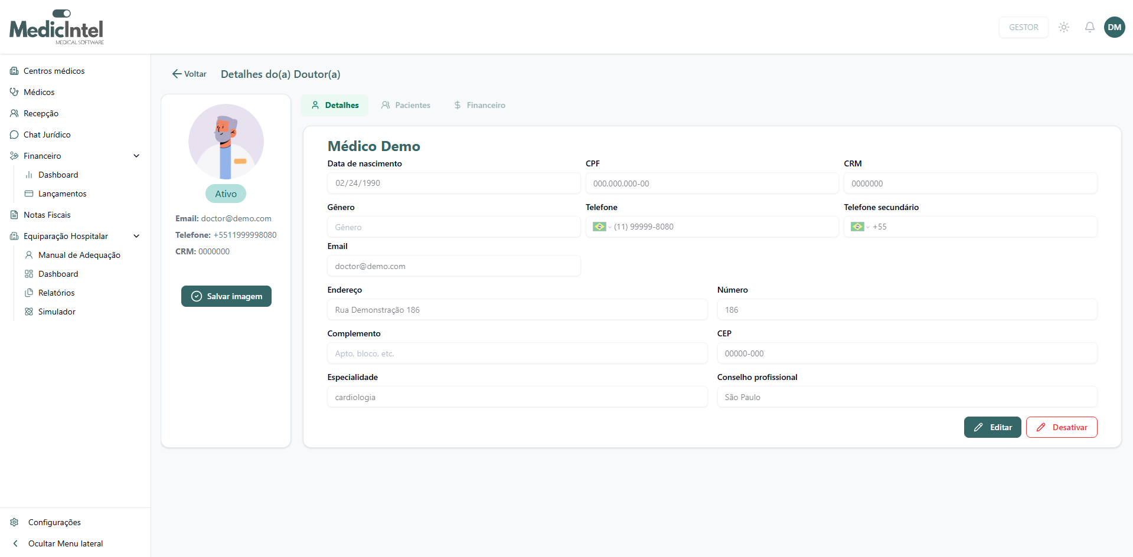Toggle light/dark theme sun icon

click(1064, 27)
